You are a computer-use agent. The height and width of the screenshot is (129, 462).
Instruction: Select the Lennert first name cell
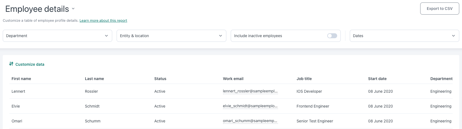click(18, 91)
